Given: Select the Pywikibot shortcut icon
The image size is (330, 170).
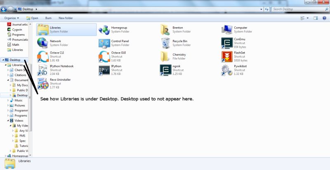Looking at the screenshot, I should (x=227, y=70).
